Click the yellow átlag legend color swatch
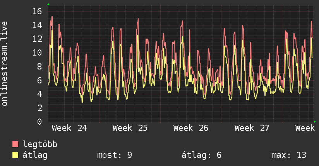Image resolution: width=319 pixels, height=166 pixels. (15, 155)
